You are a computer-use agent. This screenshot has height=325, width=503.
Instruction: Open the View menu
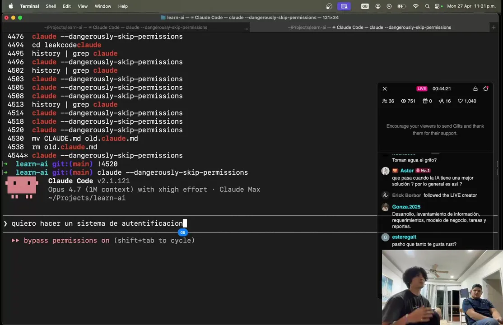83,6
